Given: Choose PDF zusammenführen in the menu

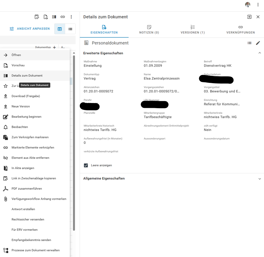Looking at the screenshot, I should tap(27, 189).
